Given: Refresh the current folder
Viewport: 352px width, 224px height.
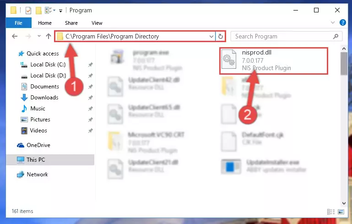Looking at the screenshot, I should (x=221, y=36).
